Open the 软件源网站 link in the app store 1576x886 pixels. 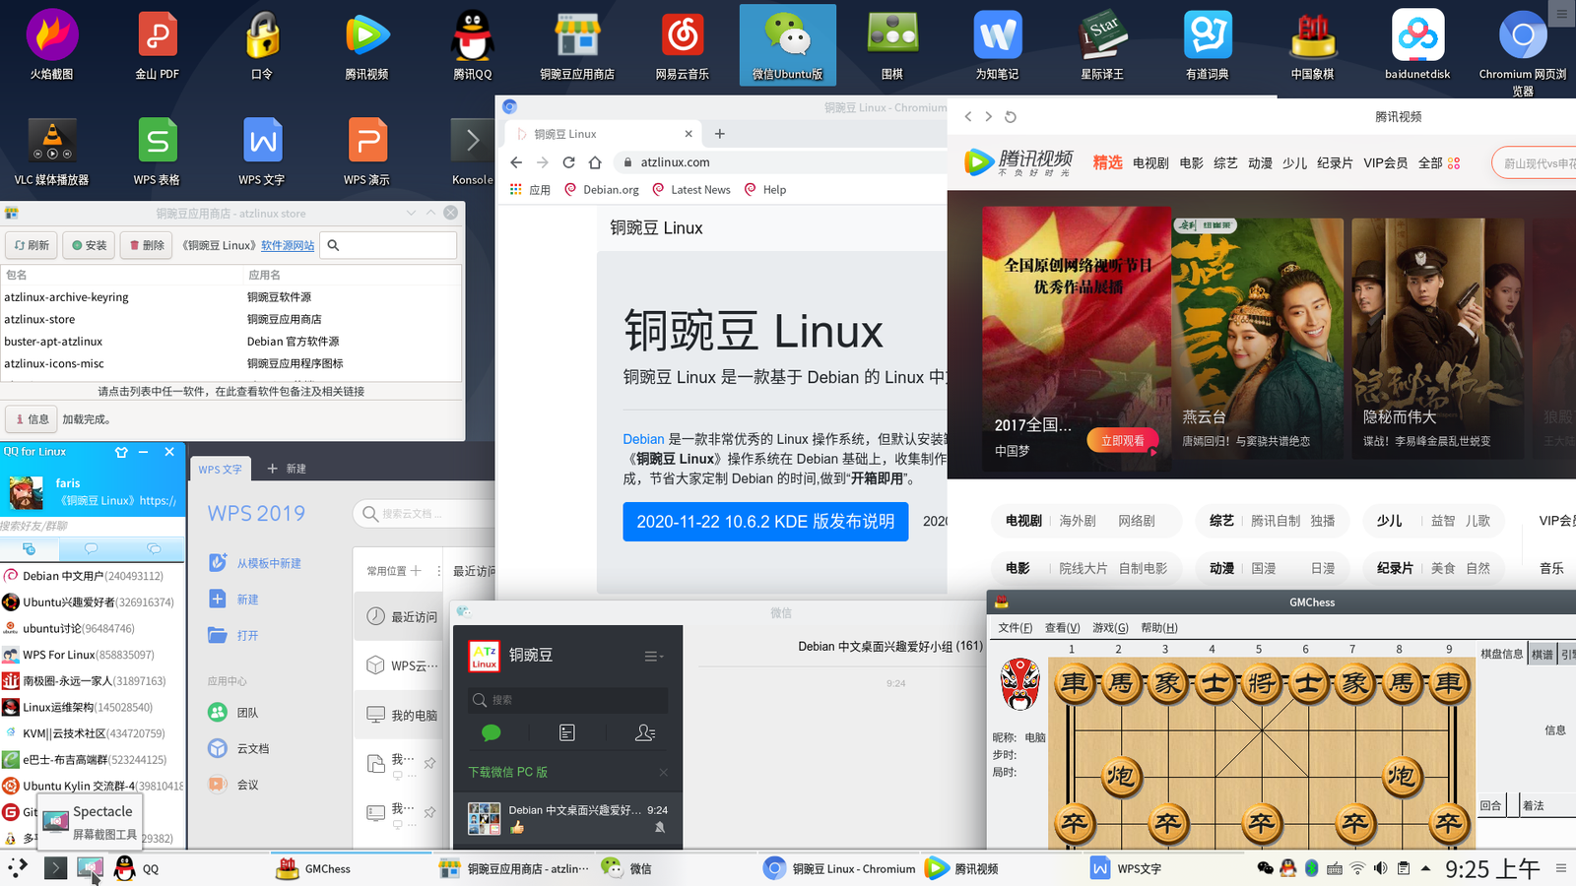[x=288, y=246]
